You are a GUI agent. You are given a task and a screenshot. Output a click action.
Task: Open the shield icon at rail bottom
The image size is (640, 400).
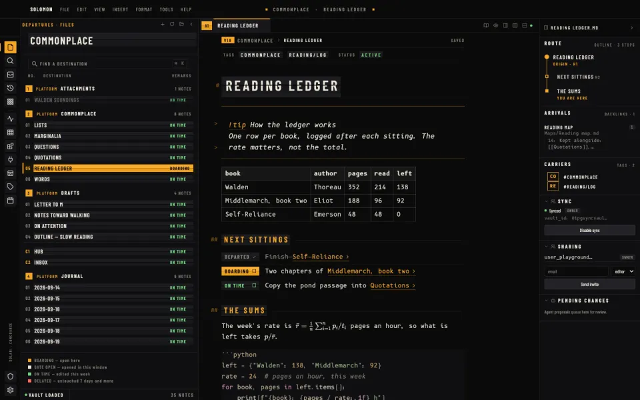(x=10, y=376)
